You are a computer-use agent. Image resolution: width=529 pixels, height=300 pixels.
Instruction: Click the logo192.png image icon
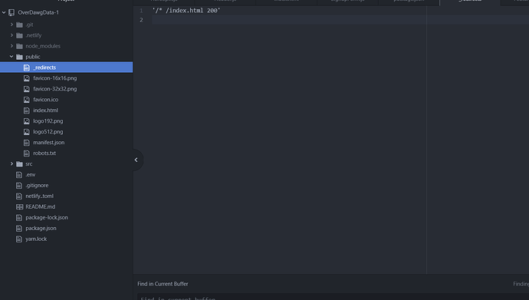coord(27,121)
